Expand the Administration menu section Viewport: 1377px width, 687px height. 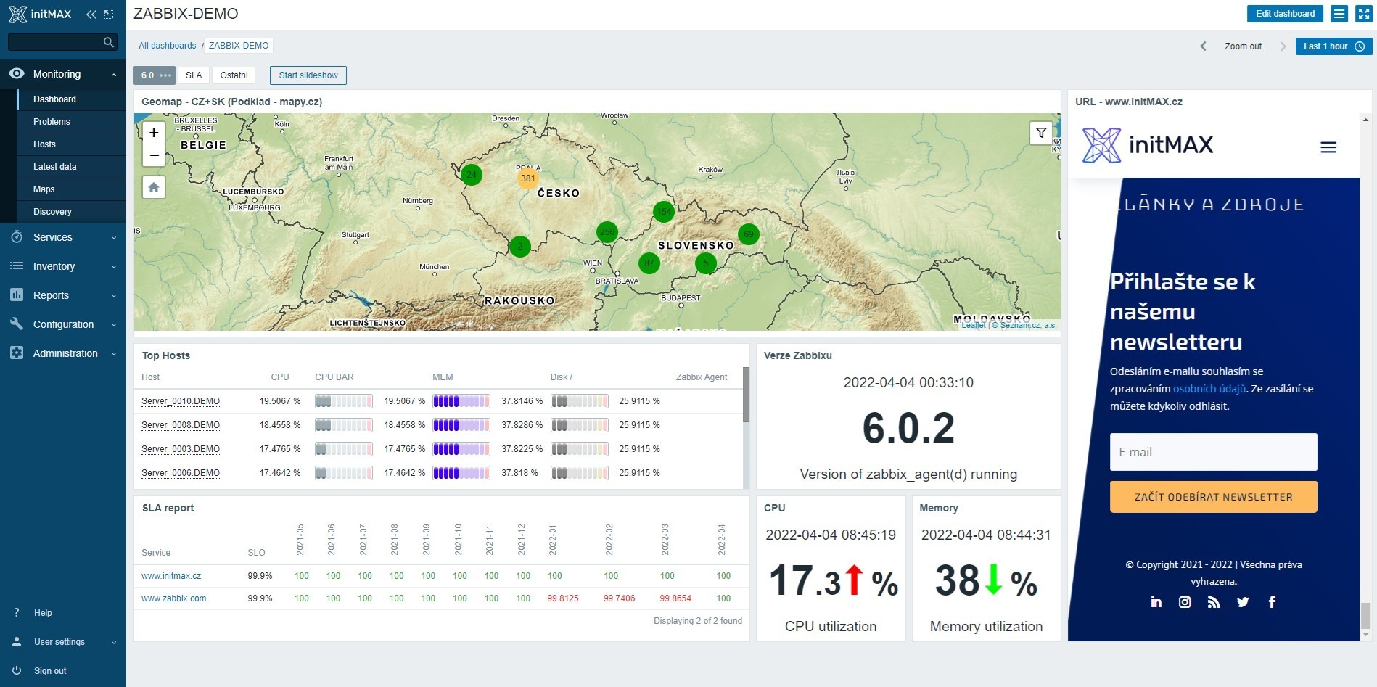[x=63, y=353]
